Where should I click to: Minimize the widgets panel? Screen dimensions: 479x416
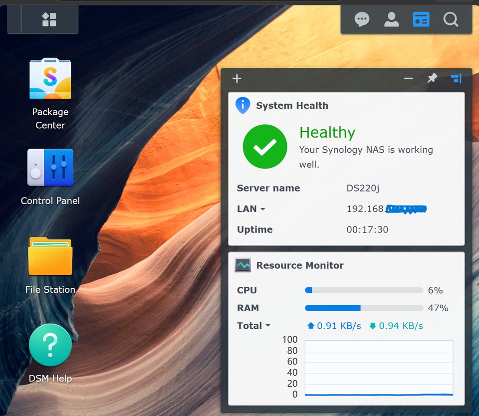click(409, 78)
